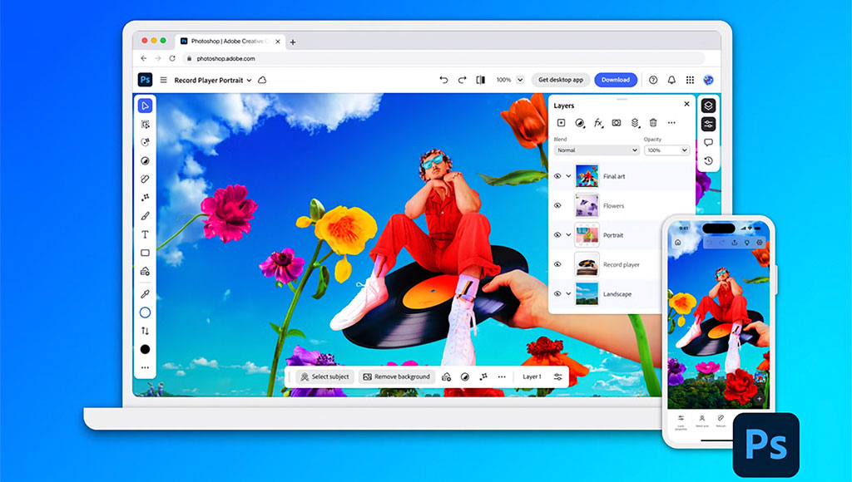
Task: Click the Record player layer thumbnail
Action: (587, 264)
